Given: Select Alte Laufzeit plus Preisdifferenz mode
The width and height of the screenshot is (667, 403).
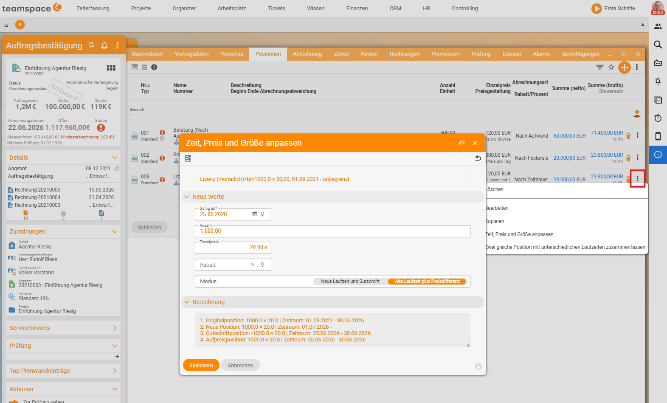Looking at the screenshot, I should coord(427,281).
